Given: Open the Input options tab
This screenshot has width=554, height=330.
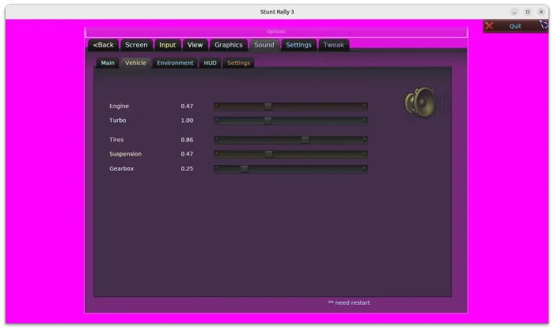Looking at the screenshot, I should pos(168,45).
